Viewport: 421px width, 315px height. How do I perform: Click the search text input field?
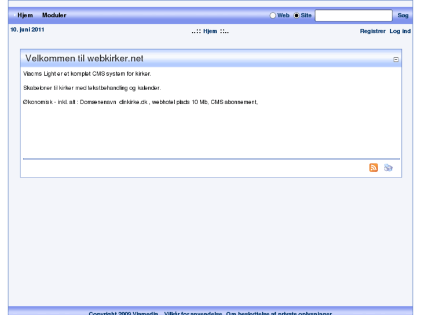353,15
